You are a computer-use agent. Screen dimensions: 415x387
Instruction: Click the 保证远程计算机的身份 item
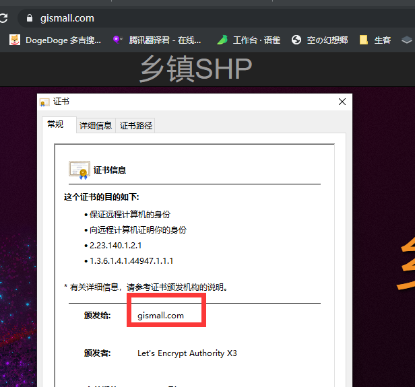point(129,215)
